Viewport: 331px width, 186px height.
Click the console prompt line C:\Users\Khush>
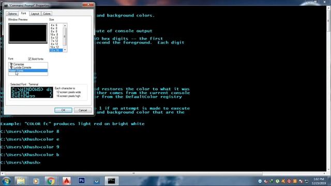pos(20,162)
